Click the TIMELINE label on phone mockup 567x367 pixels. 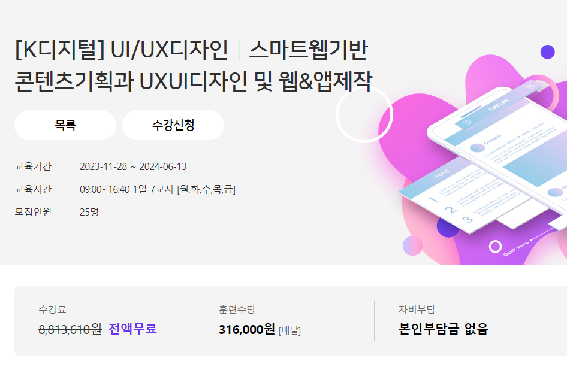[498, 105]
